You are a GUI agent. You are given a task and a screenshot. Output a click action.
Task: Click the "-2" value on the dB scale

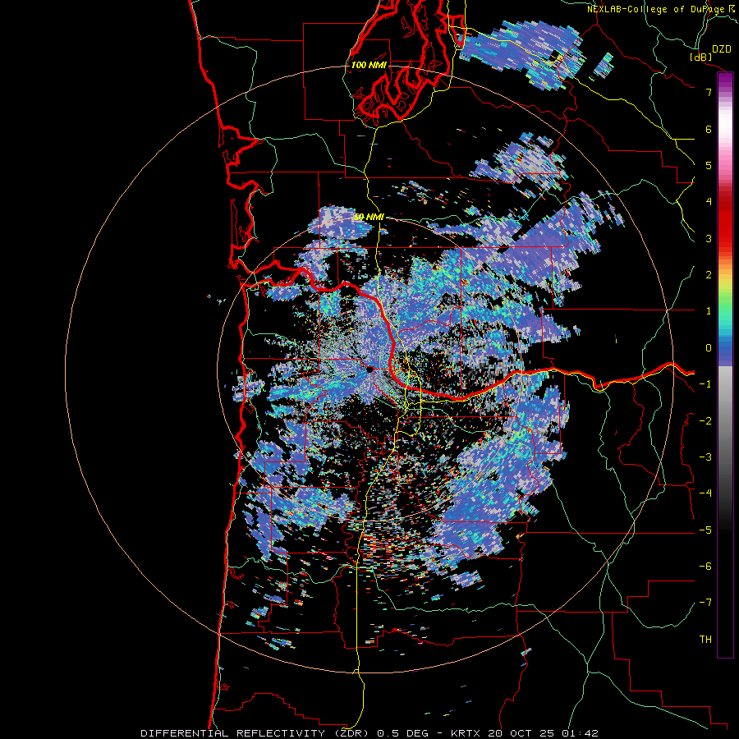coord(705,421)
